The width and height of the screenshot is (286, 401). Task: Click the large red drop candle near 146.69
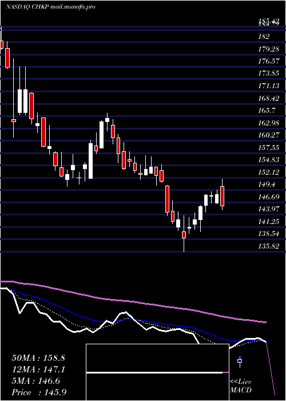[x=167, y=199]
